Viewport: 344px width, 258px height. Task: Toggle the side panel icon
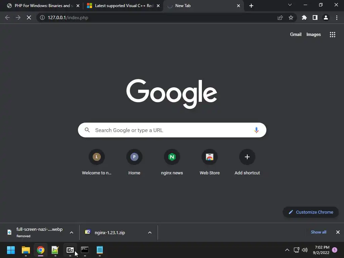point(315,17)
